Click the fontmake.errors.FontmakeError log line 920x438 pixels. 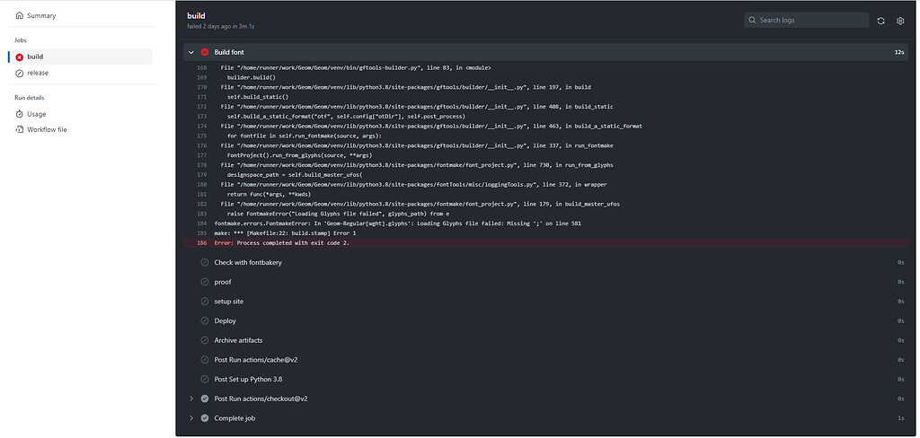click(398, 223)
